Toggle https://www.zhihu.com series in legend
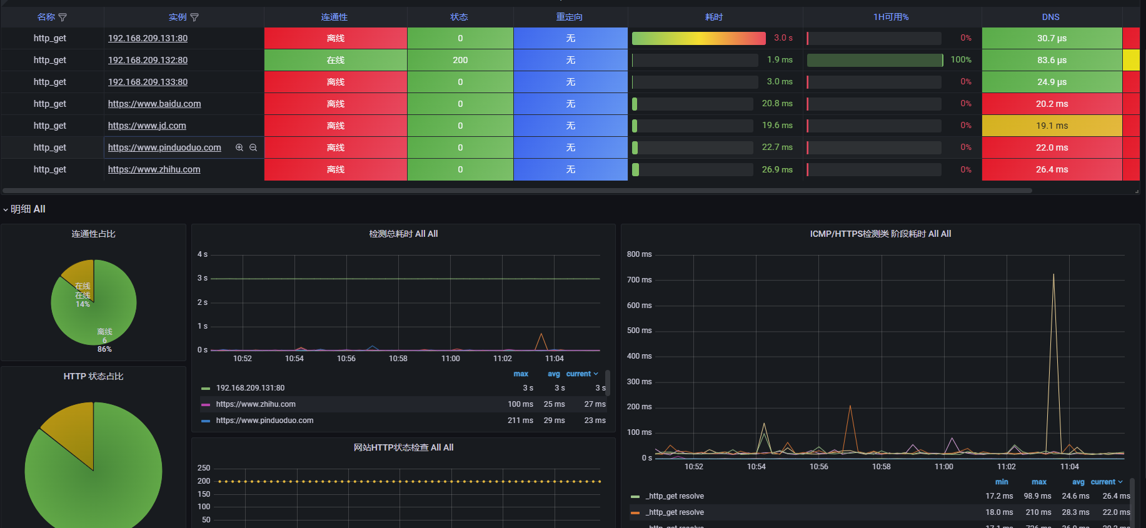Screen dimensions: 1146x528 tap(256, 404)
